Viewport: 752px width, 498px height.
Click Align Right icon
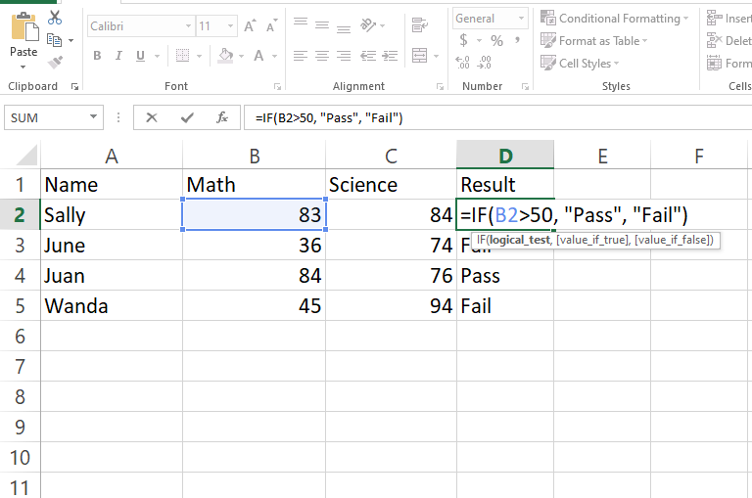(x=344, y=56)
